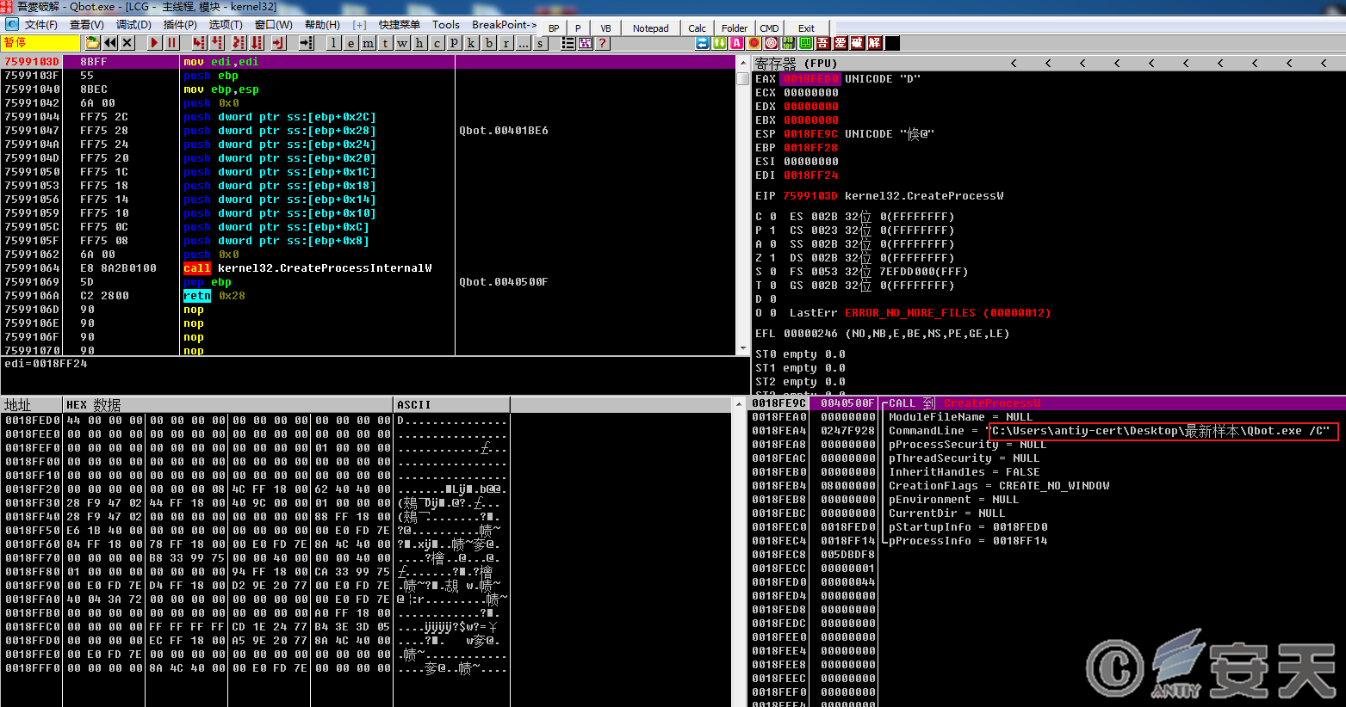
Task: Open the 文件(F) menu
Action: tap(41, 25)
